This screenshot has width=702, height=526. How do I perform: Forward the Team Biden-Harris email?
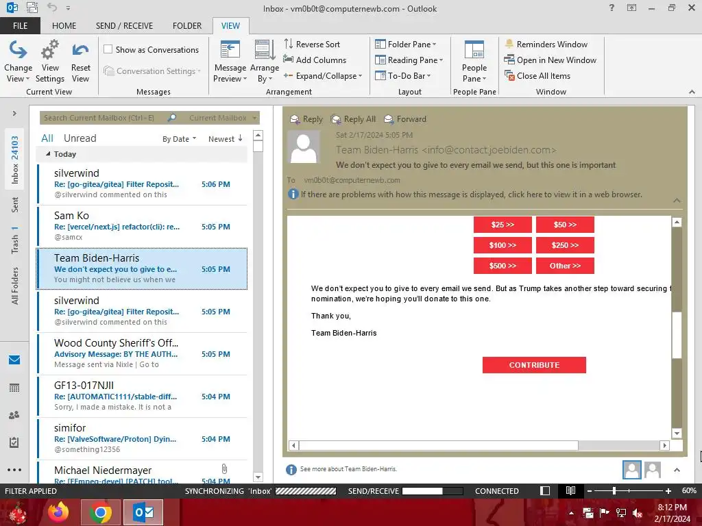(405, 119)
